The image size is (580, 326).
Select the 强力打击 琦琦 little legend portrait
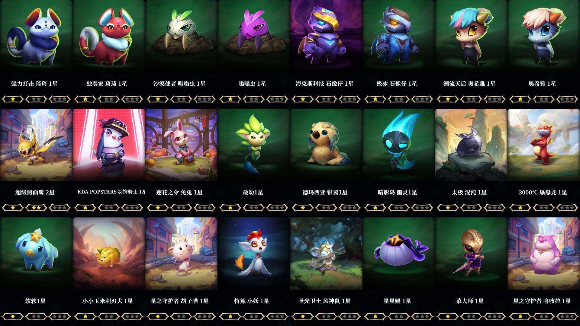tap(36, 36)
